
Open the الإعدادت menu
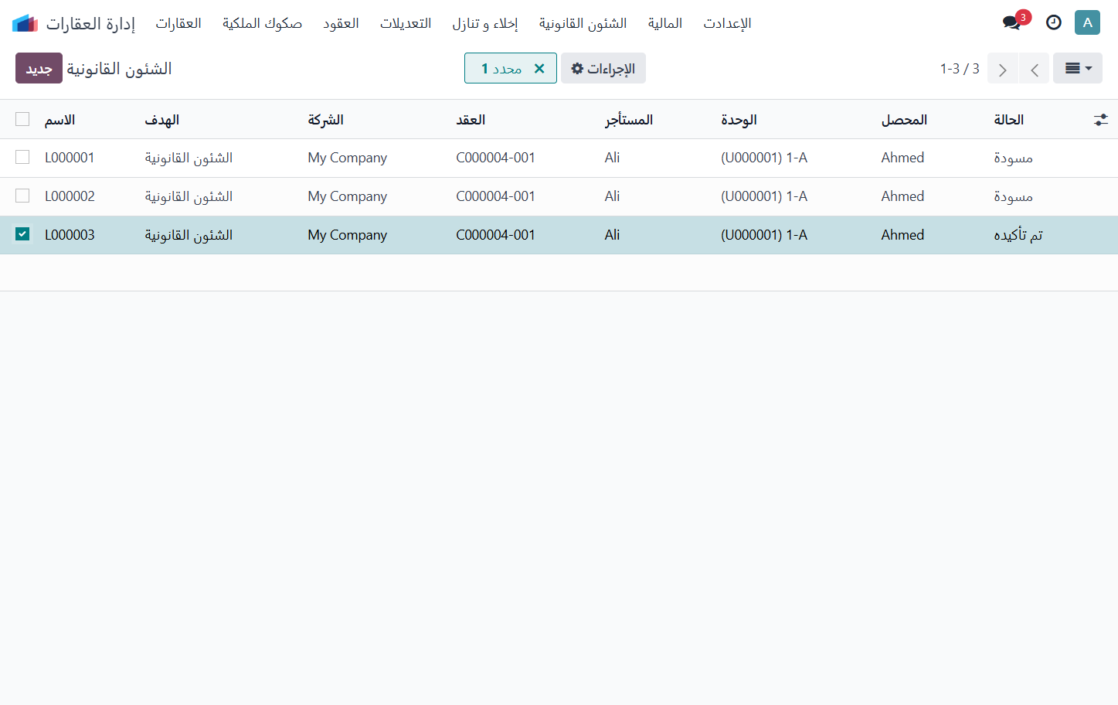(727, 23)
